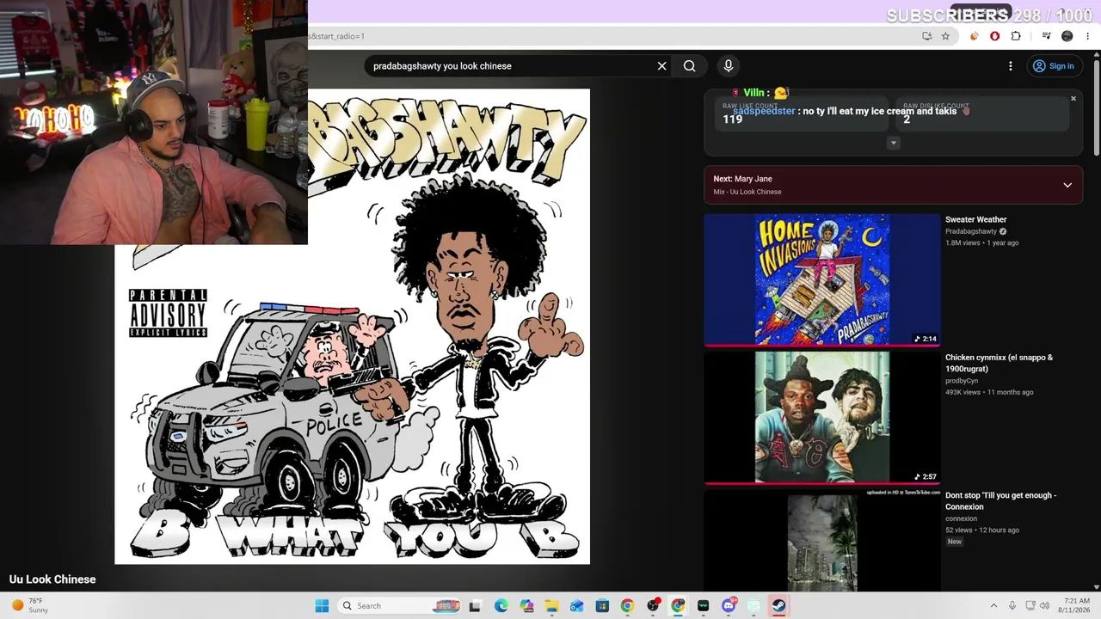Open the orange browser extension icon
The width and height of the screenshot is (1101, 619).
click(975, 36)
